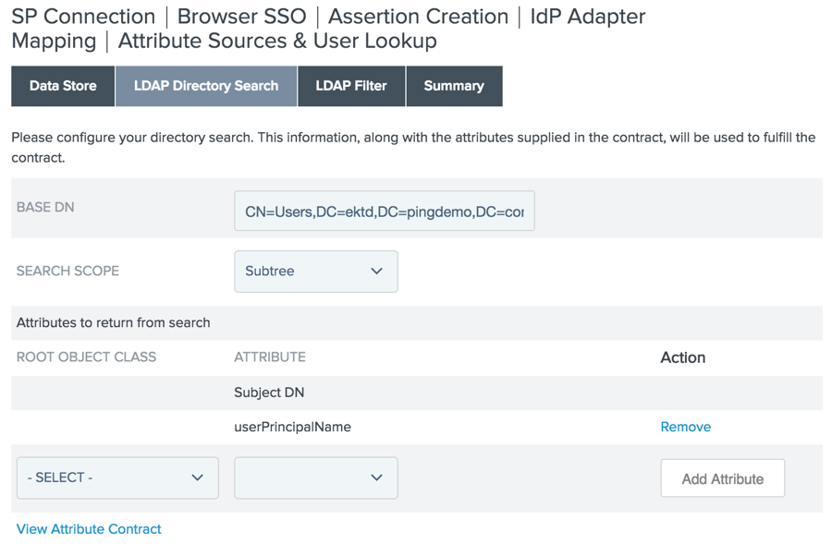The height and width of the screenshot is (544, 832).
Task: Remove the userPrincipalName attribute
Action: click(x=685, y=427)
